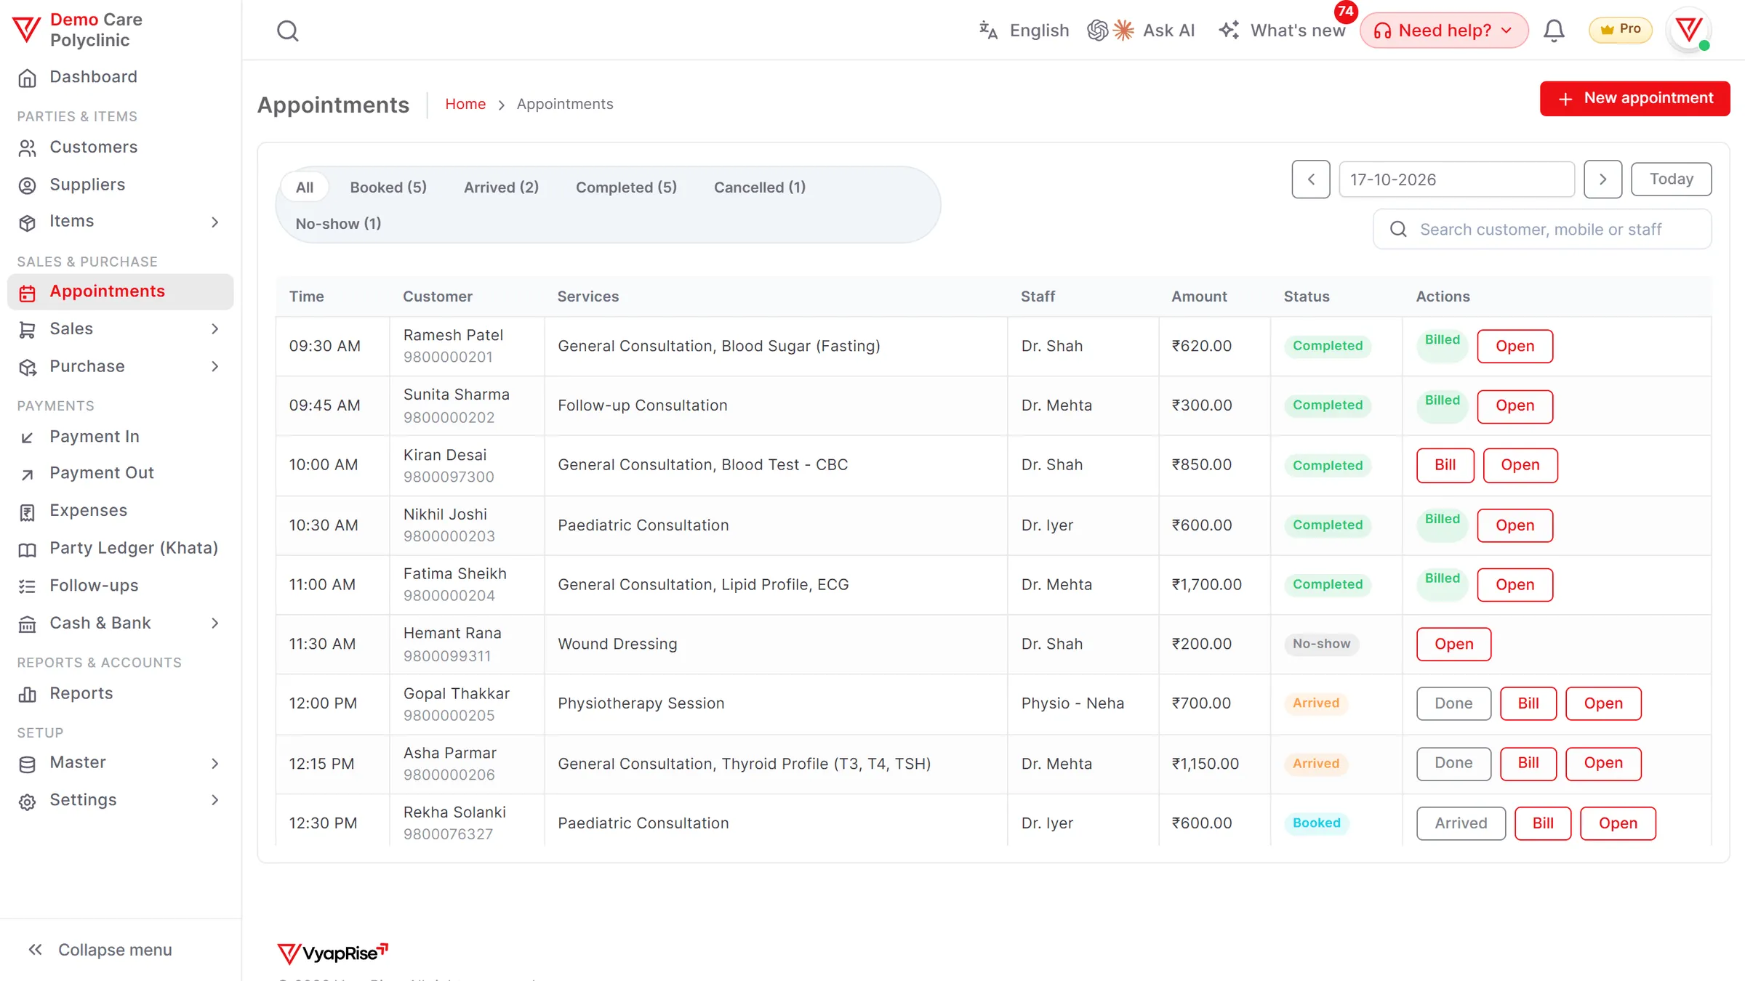Click the Customers people icon
The width and height of the screenshot is (1745, 981).
click(27, 148)
